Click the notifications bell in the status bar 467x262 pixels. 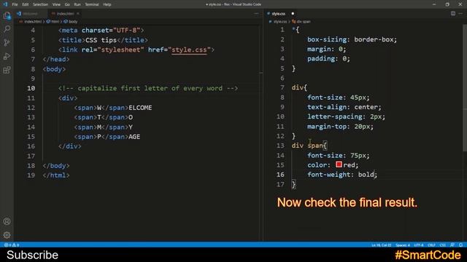tap(460, 245)
